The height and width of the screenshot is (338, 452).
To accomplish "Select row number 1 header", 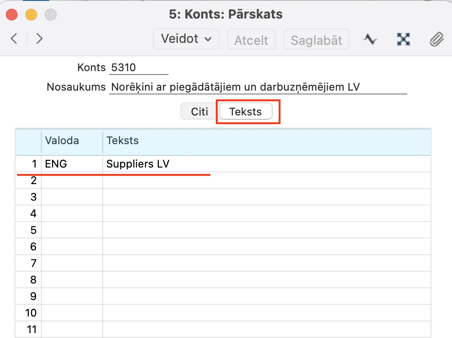I will click(28, 164).
